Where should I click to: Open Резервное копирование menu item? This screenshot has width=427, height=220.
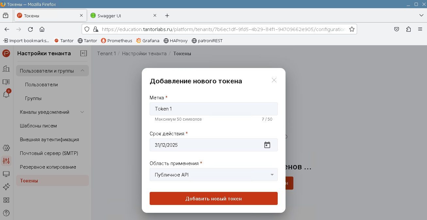[48, 167]
